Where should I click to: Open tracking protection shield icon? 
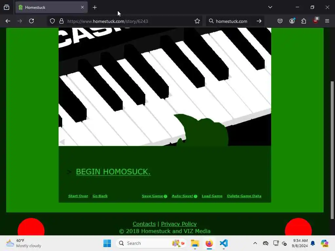52,21
